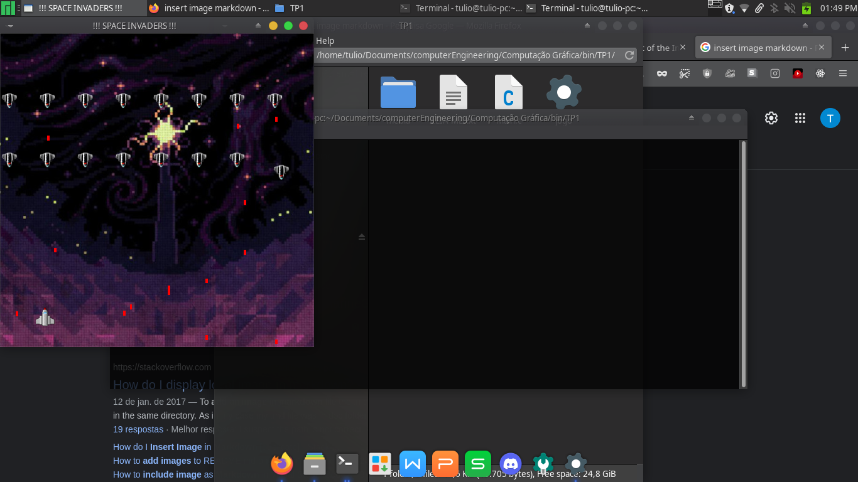
Task: Click the Manjaro menu logo
Action: coord(8,8)
